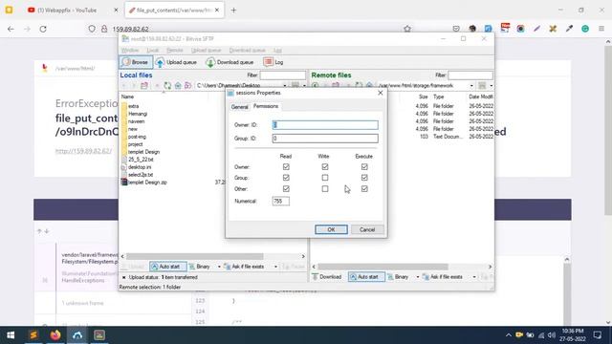Open remote Binary transfer mode dropdown
Image resolution: width=612 pixels, height=344 pixels.
pyautogui.click(x=417, y=276)
